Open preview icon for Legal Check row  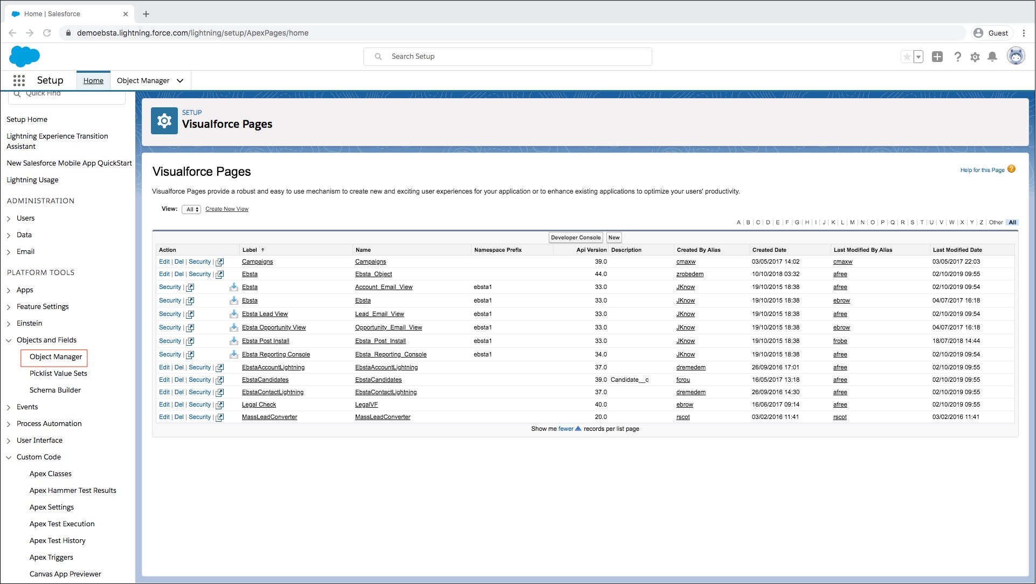[x=220, y=404]
